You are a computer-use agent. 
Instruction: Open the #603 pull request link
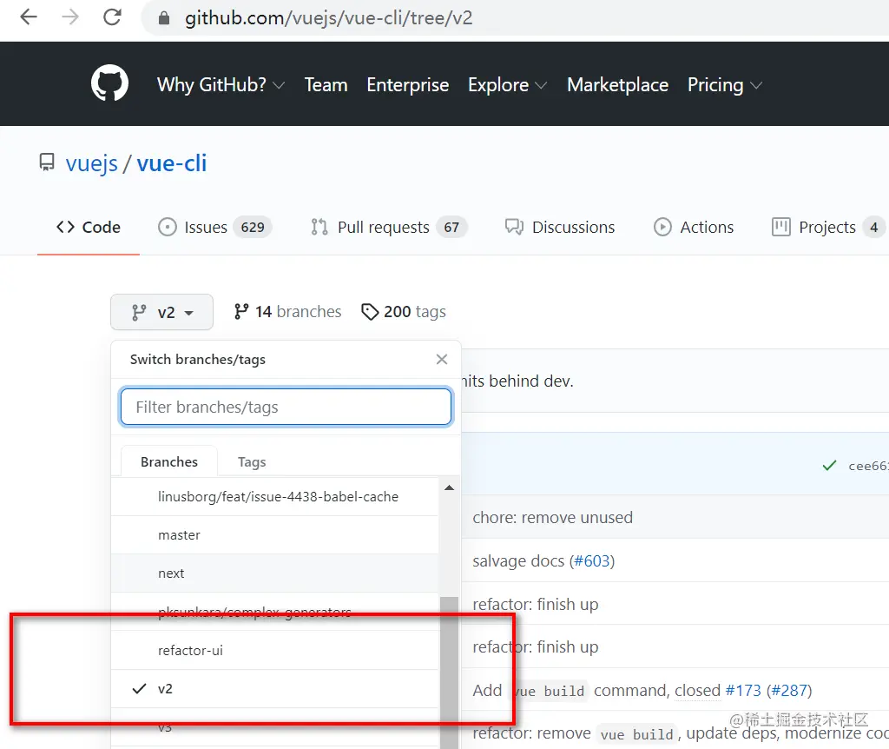(x=592, y=561)
